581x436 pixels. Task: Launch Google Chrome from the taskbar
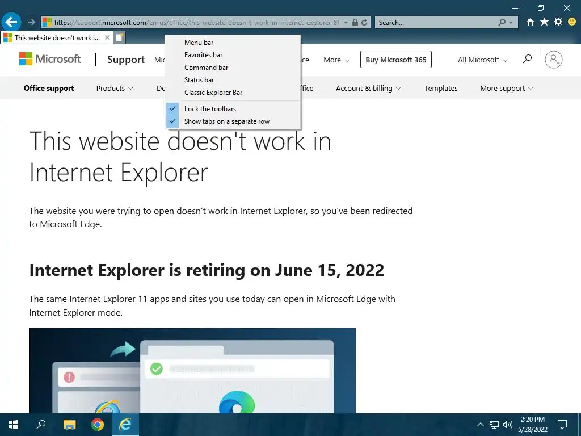[x=98, y=425]
